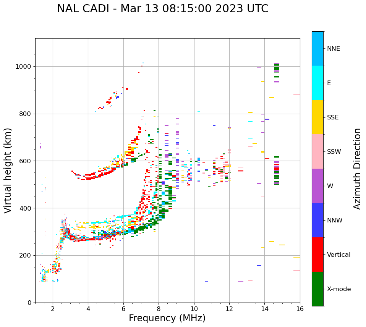The height and width of the screenshot is (327, 366).
Task: Click the plot title NAL CADI
Action: [x=162, y=9]
